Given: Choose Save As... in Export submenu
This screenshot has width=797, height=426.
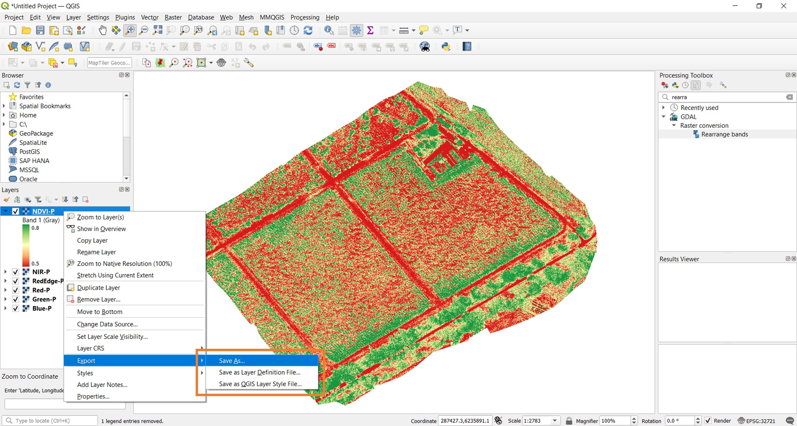Looking at the screenshot, I should [x=232, y=361].
